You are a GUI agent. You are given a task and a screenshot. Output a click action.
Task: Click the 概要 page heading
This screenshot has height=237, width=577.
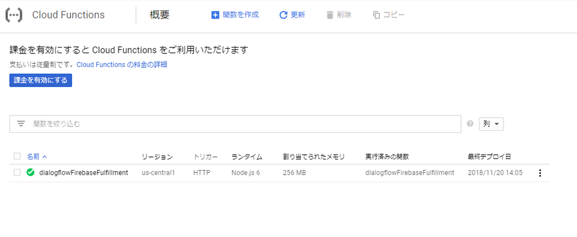click(x=159, y=15)
